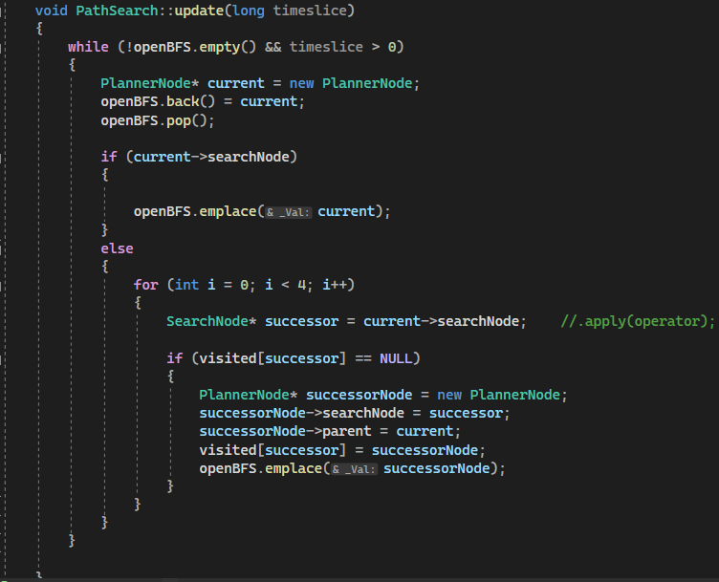Click 'successor' in the 'SearchNode* successor' declaration
This screenshot has width=719, height=582.
tap(302, 321)
